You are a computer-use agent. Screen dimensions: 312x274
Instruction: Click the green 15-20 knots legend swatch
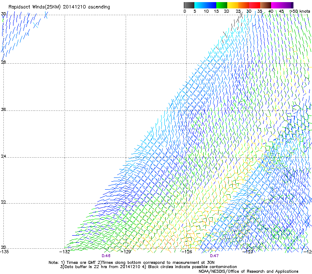tap(222, 5)
